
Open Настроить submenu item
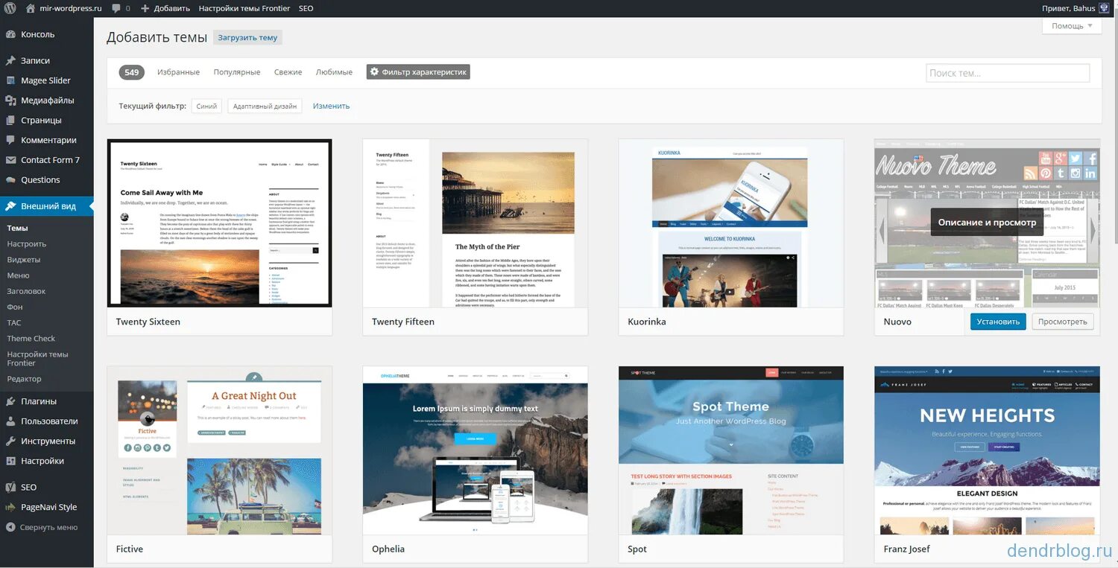27,243
